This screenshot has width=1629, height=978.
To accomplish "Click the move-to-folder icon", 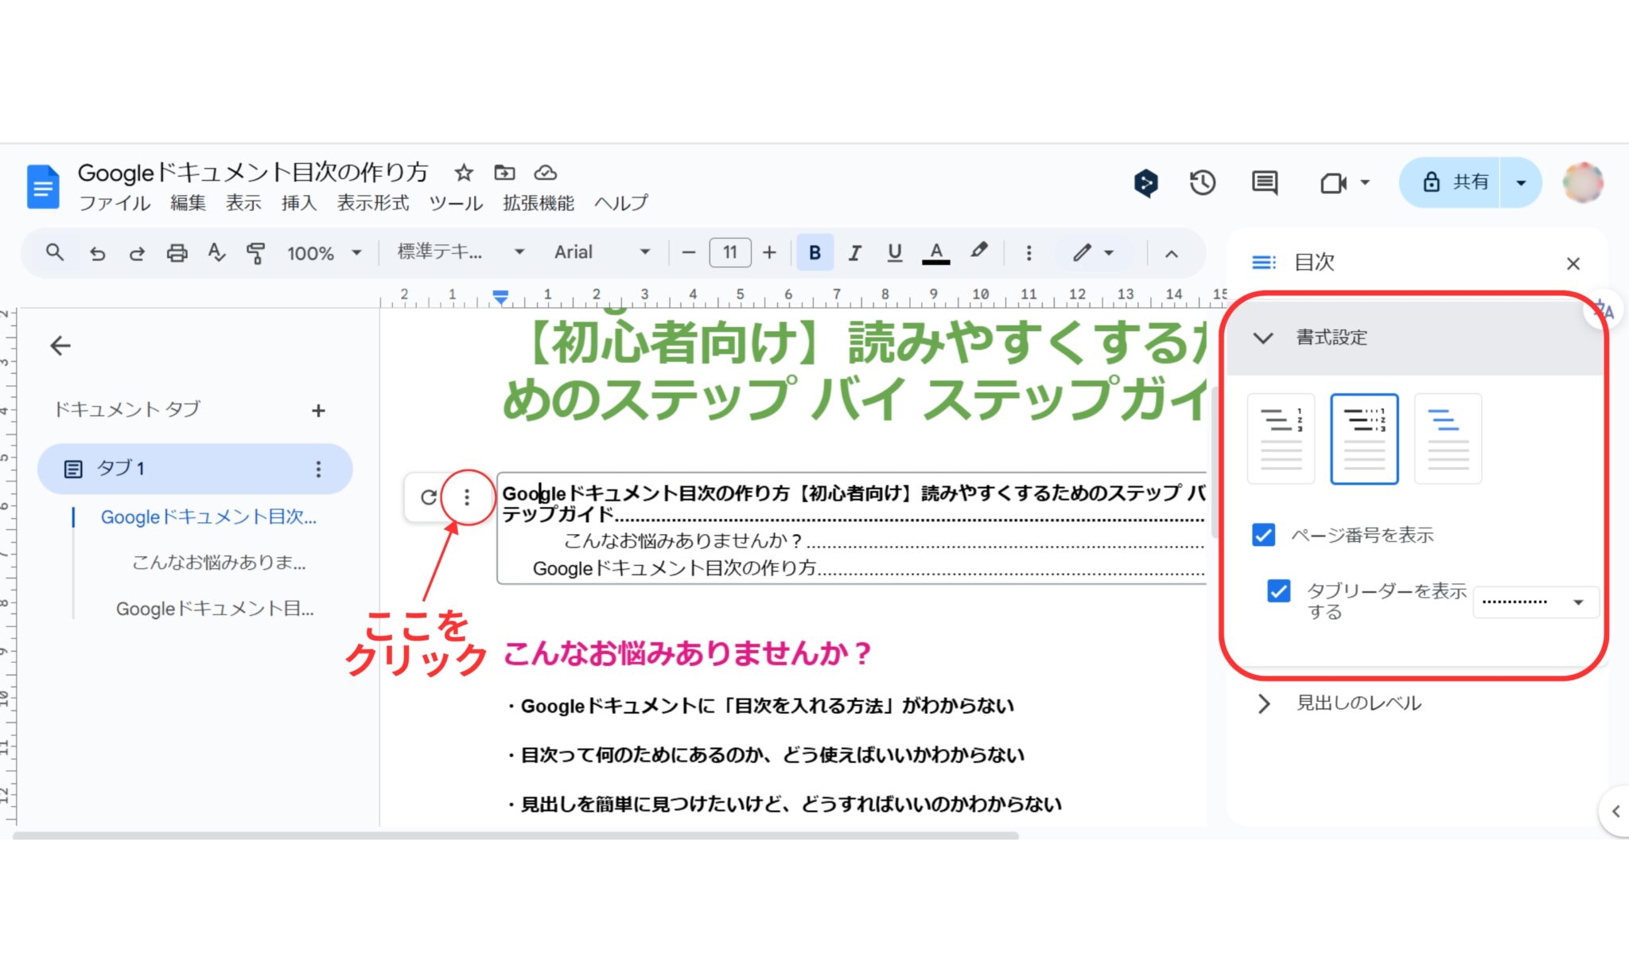I will (x=504, y=172).
